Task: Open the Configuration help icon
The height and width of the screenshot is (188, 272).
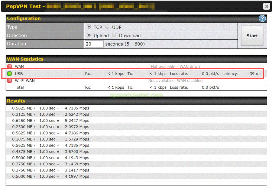Action: click(262, 18)
